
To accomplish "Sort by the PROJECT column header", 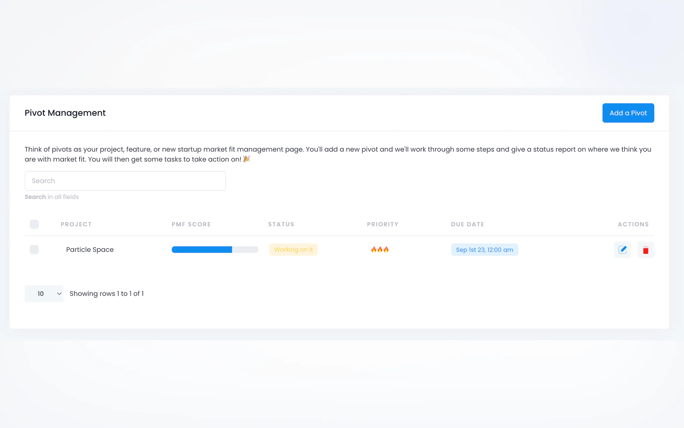I will (x=76, y=224).
